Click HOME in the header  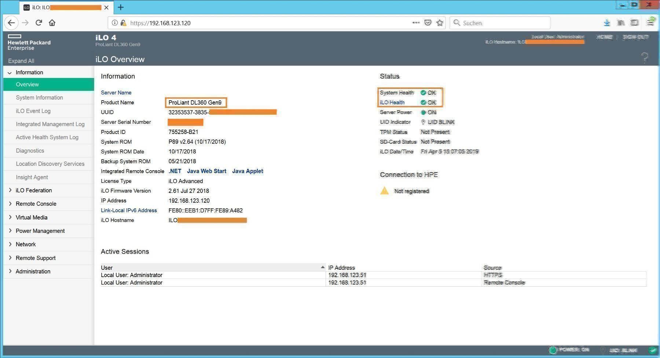(604, 37)
